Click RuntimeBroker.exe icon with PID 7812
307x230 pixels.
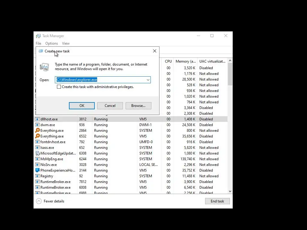37,181
